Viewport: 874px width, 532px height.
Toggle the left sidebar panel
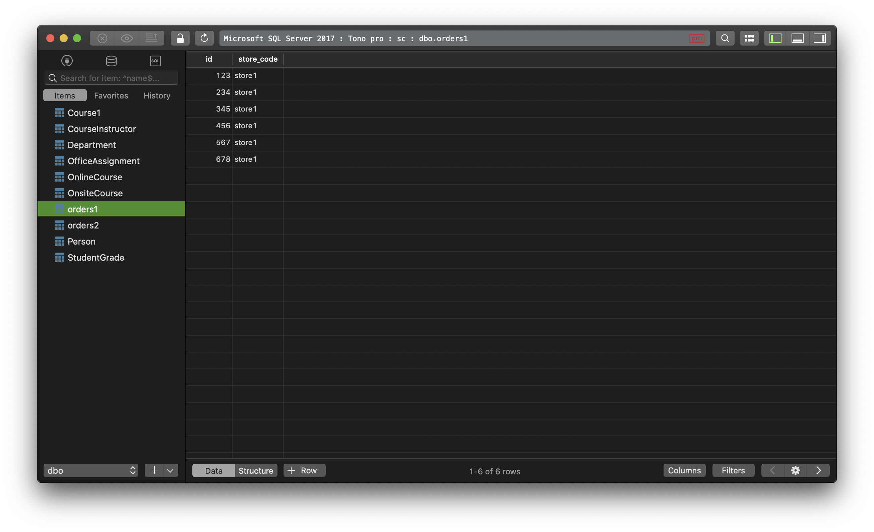coord(775,38)
